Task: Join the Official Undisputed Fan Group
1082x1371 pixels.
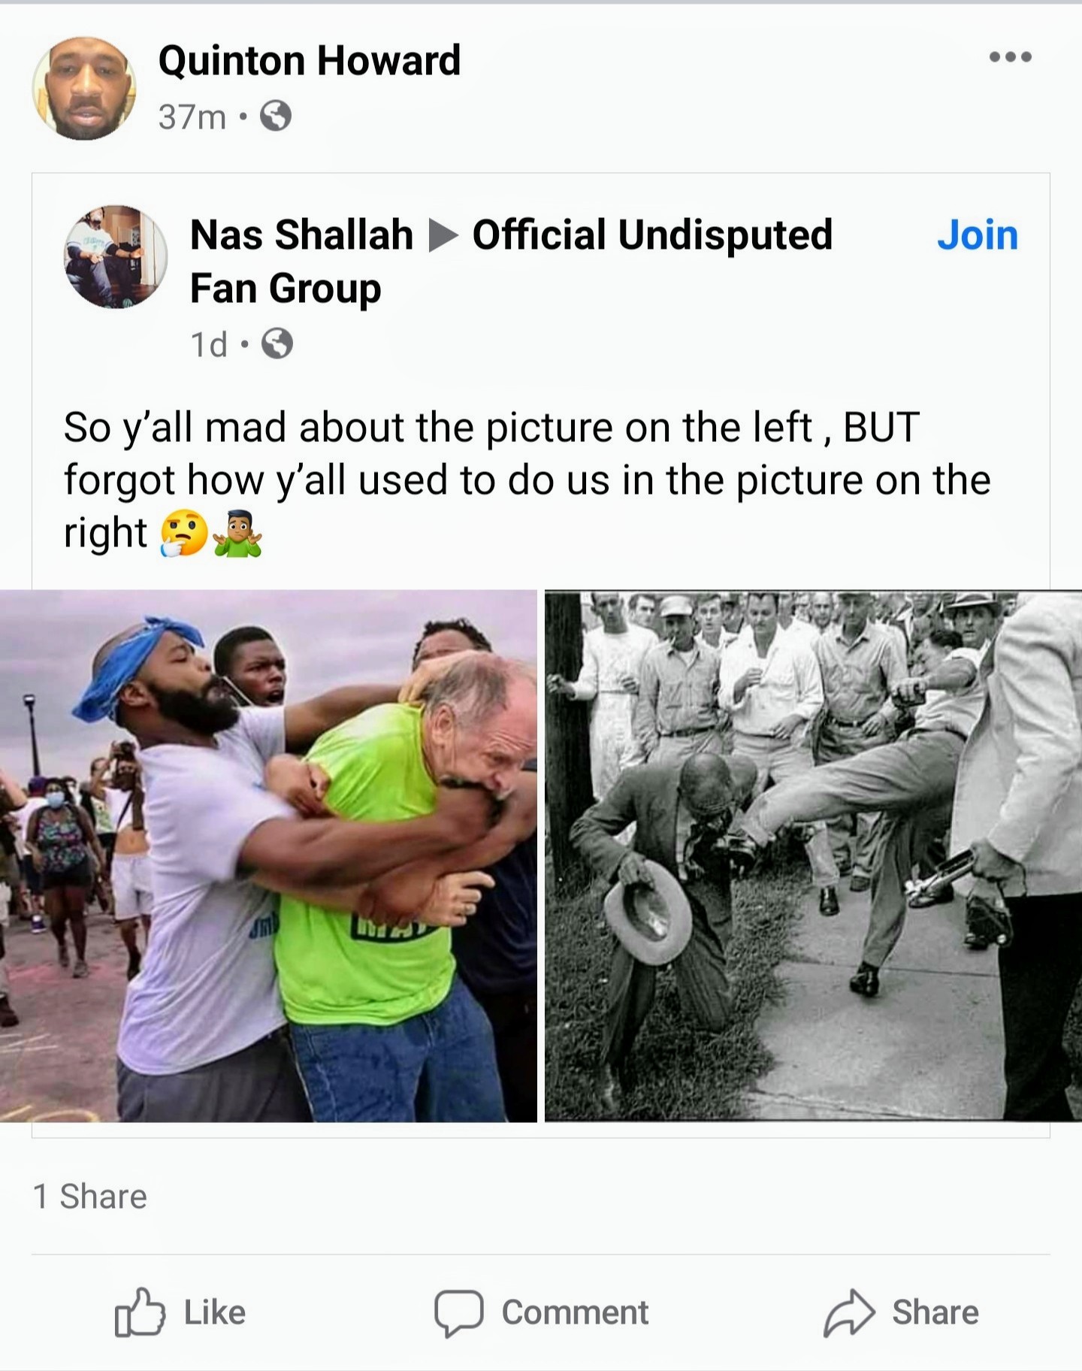Action: coord(977,235)
